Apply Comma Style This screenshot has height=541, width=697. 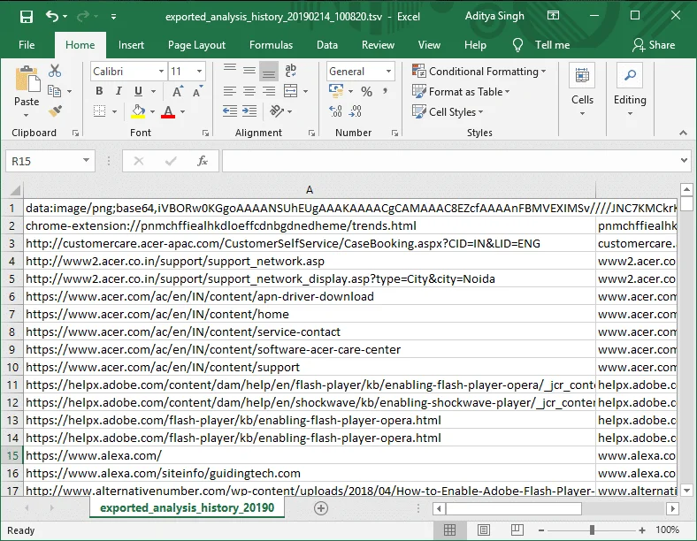[x=386, y=91]
